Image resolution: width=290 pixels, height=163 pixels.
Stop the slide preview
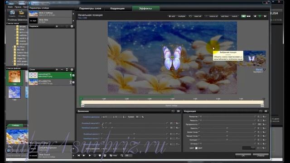coord(95,156)
